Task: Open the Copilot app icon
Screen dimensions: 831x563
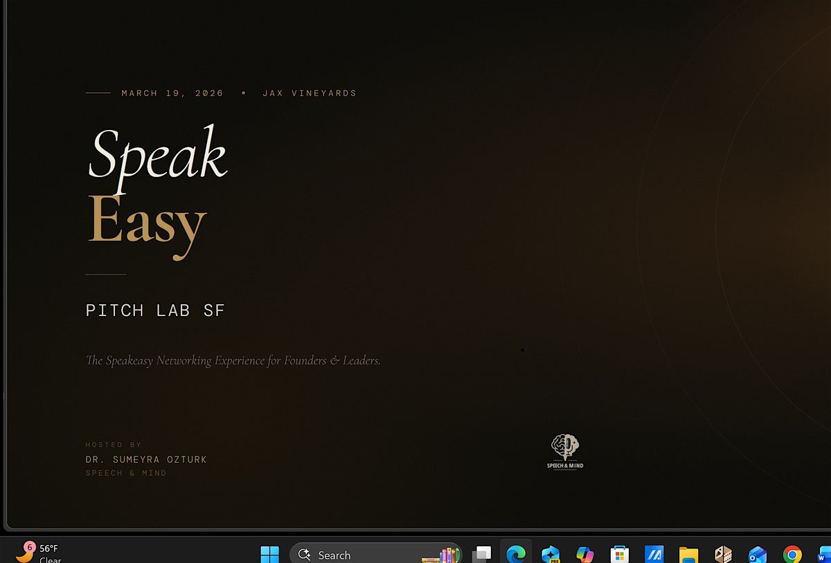Action: pos(585,554)
